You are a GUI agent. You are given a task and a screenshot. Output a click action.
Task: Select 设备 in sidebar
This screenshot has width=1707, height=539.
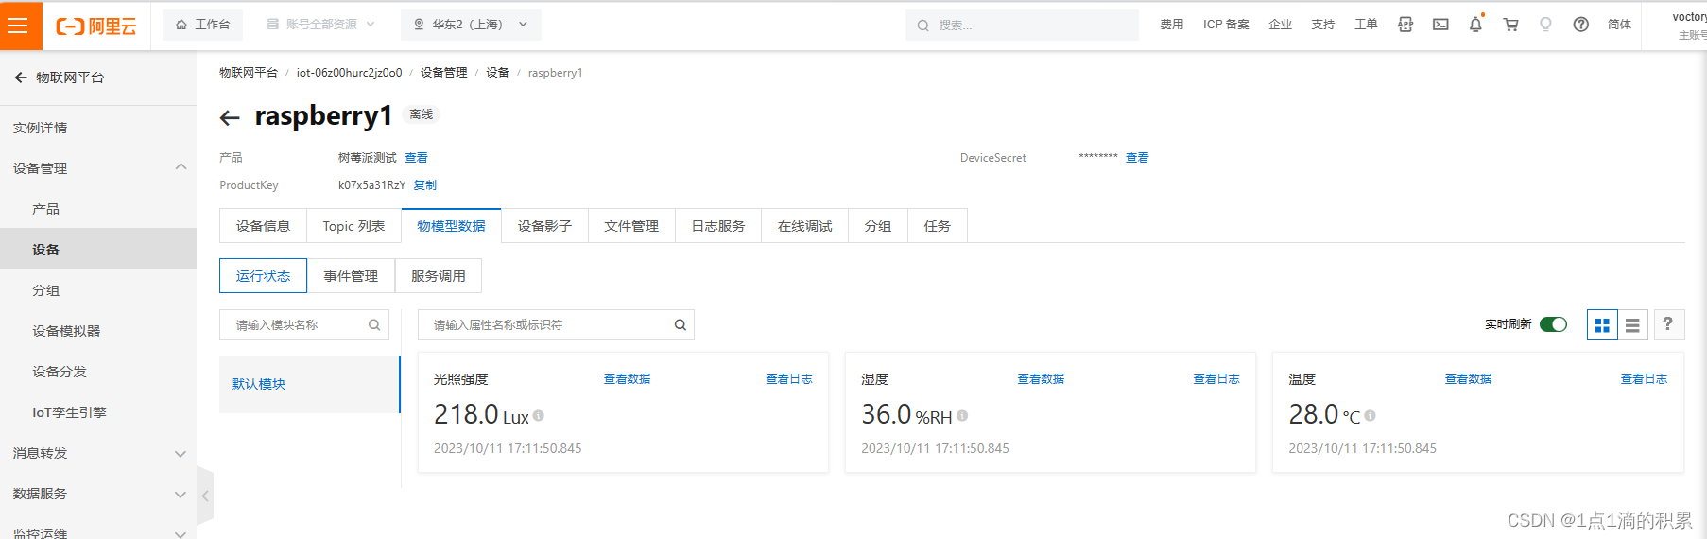(98, 250)
